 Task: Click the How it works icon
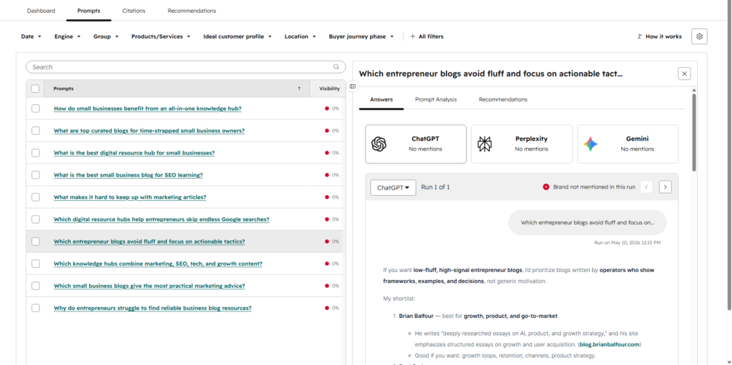[639, 36]
